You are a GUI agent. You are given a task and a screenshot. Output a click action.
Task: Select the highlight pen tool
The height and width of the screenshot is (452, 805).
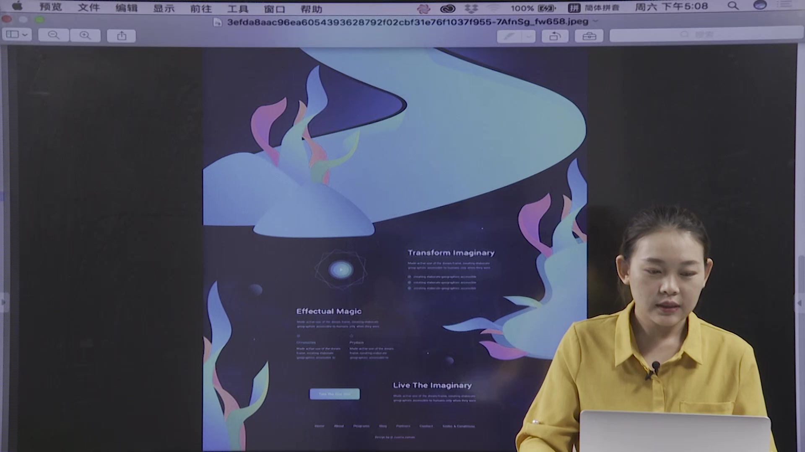point(509,36)
